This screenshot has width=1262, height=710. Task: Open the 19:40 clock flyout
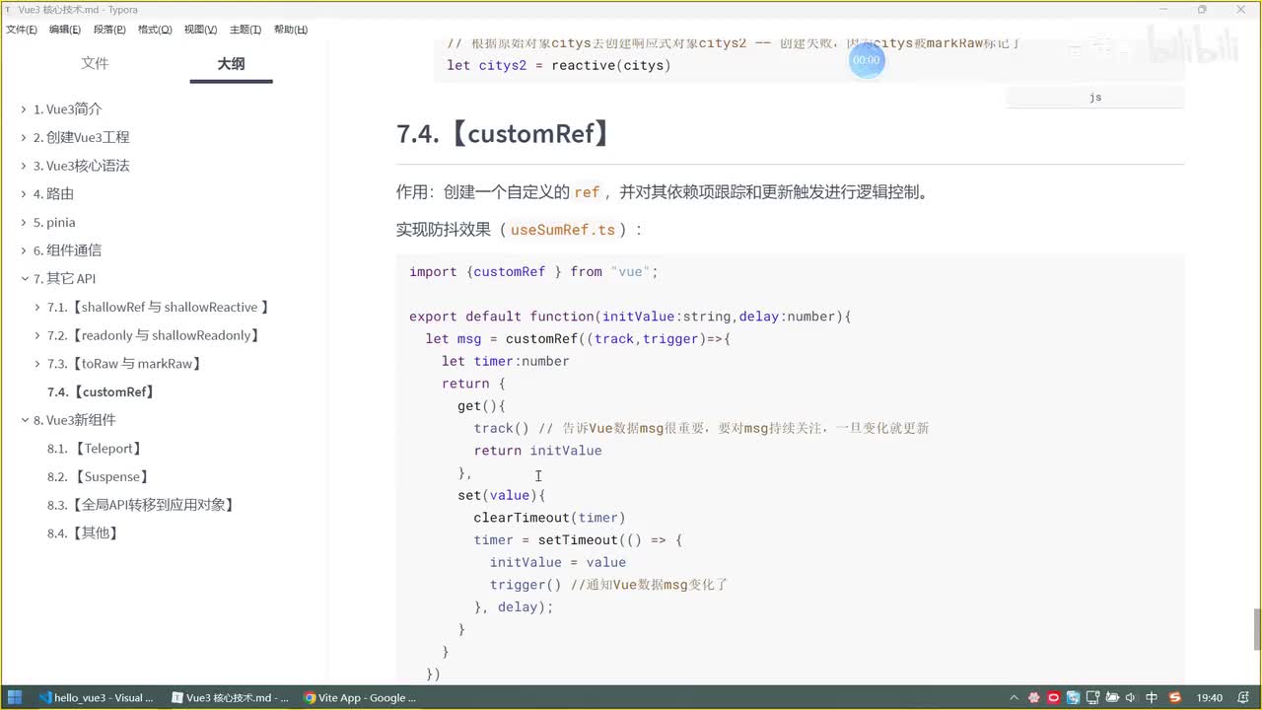pyautogui.click(x=1209, y=697)
